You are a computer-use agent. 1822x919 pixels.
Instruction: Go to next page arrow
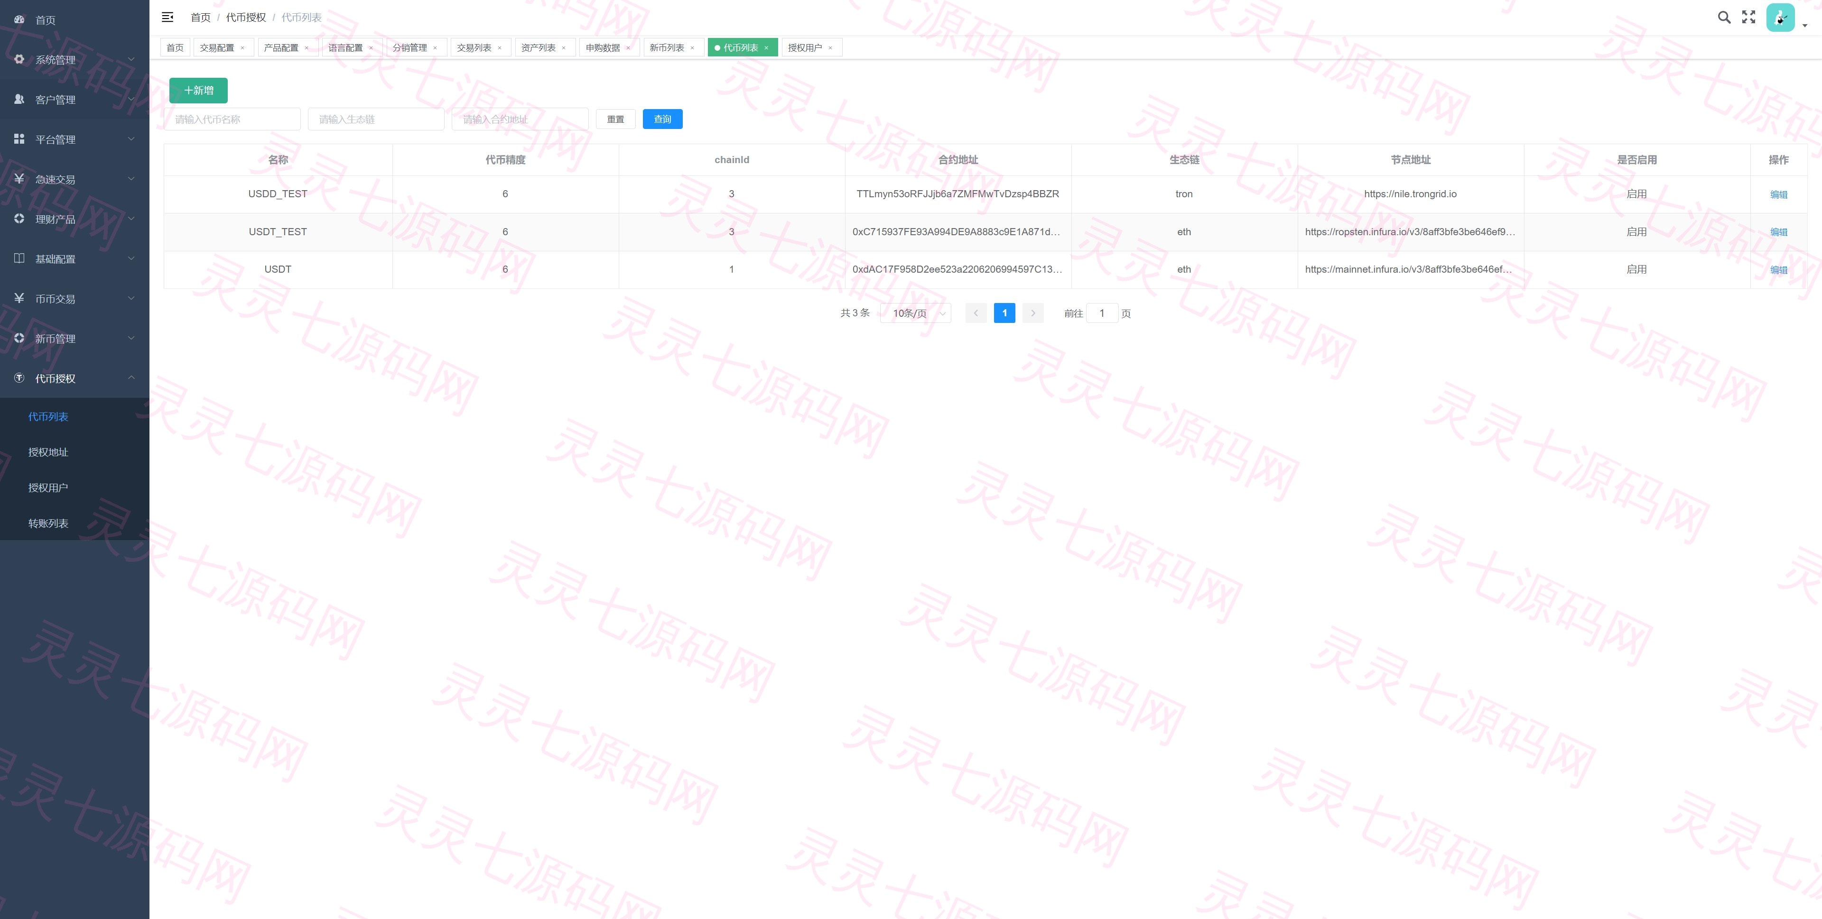[x=1032, y=313]
